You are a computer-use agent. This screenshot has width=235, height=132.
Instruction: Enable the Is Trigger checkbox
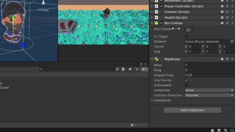pos(187,36)
